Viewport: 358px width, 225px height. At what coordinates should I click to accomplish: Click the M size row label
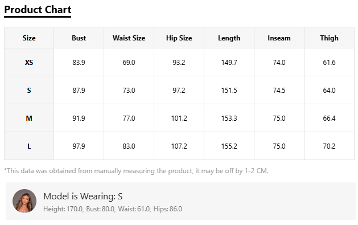click(29, 118)
